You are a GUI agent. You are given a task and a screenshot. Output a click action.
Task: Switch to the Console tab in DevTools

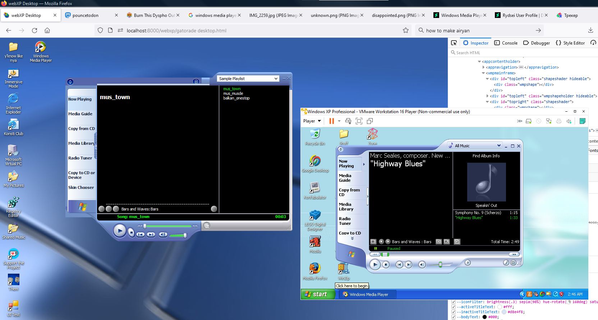click(506, 43)
